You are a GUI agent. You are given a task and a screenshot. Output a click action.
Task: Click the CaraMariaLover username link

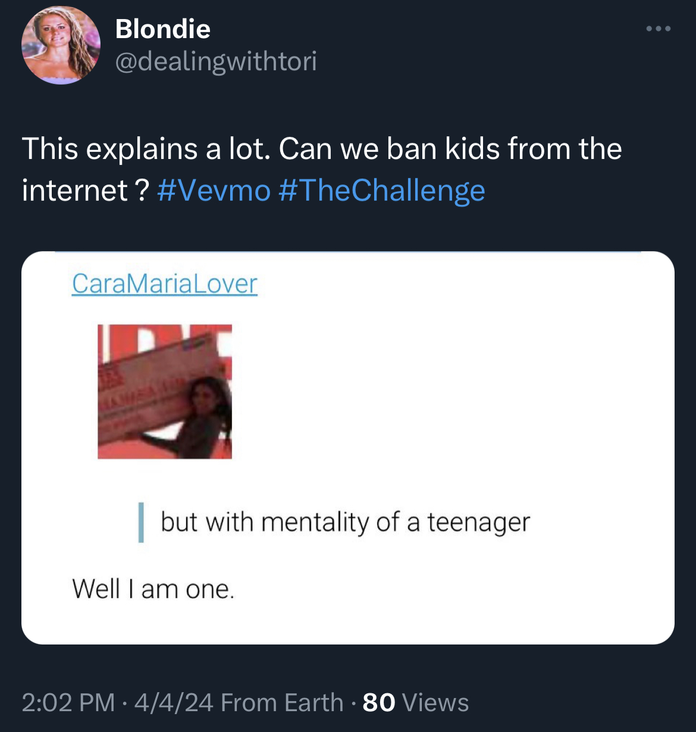[x=165, y=284]
